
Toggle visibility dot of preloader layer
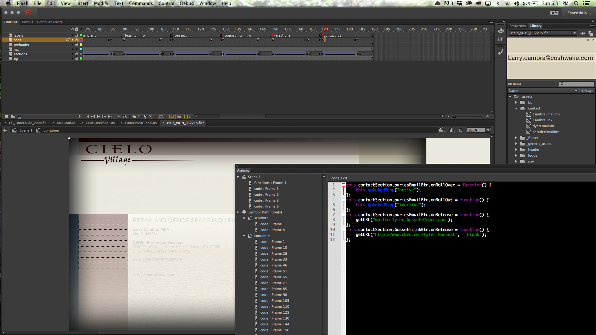(x=72, y=45)
